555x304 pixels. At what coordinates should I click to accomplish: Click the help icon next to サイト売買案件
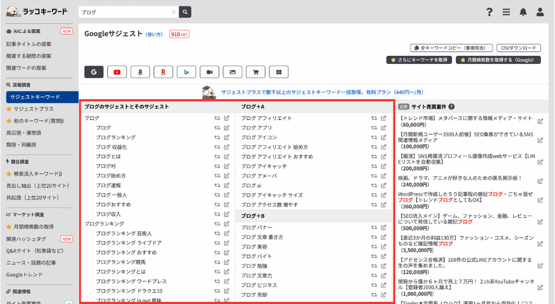click(451, 107)
